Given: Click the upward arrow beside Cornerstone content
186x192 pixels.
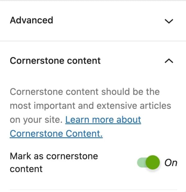Looking at the screenshot, I should point(169,61).
